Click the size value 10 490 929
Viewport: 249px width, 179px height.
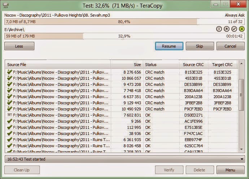[131, 109]
